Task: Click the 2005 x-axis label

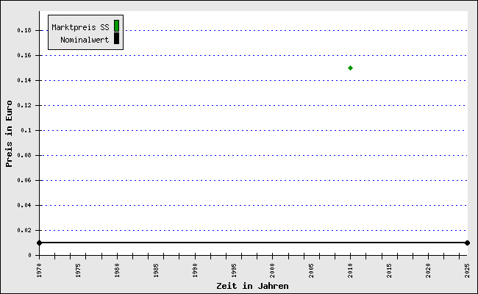Action: pos(312,270)
